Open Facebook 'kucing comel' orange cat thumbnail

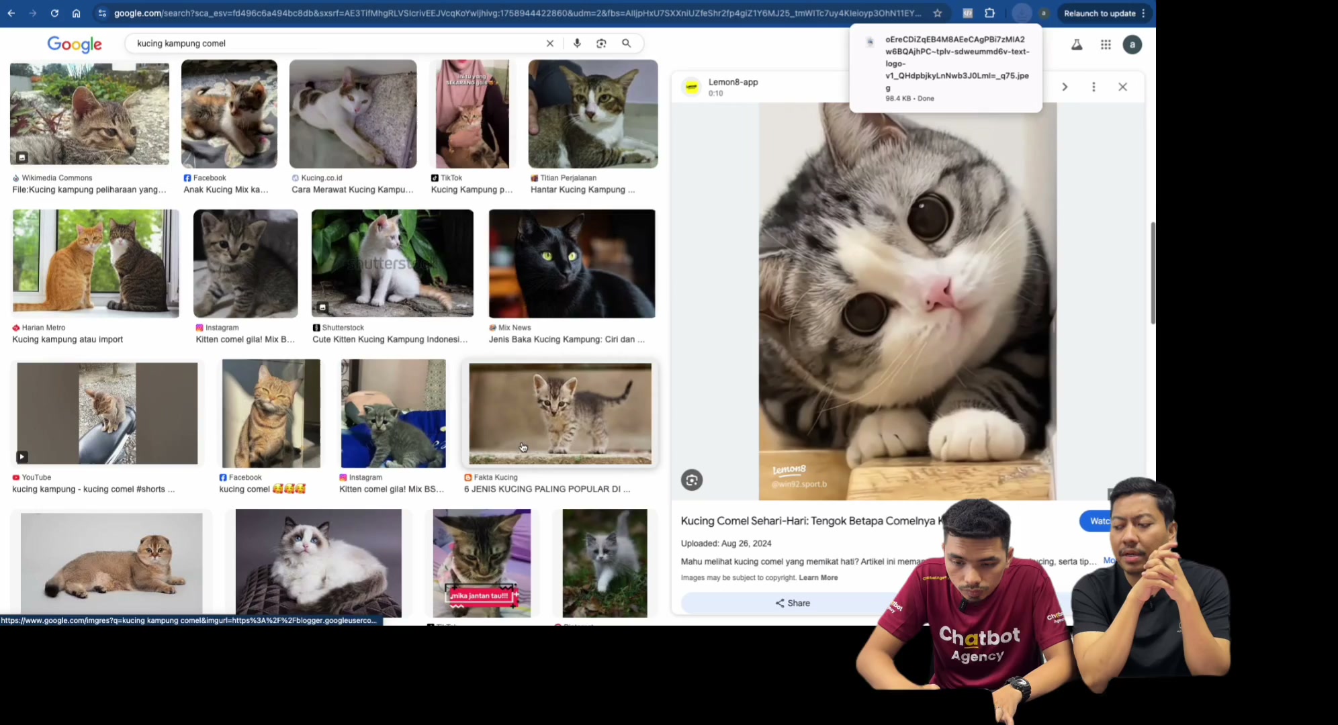tap(271, 414)
